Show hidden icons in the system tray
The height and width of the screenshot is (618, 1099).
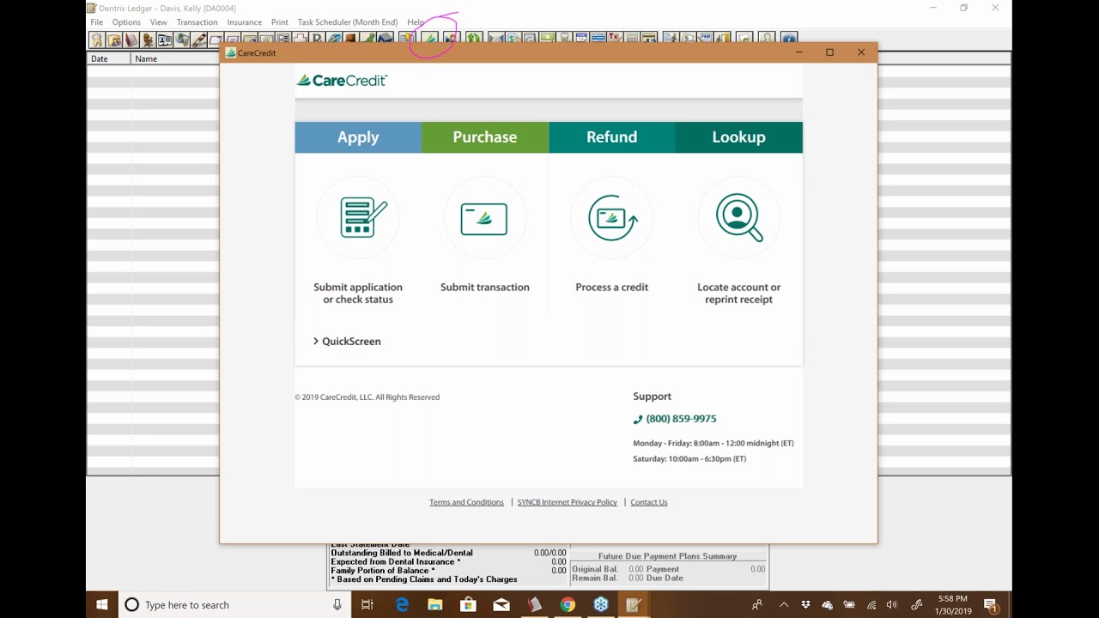tap(784, 604)
